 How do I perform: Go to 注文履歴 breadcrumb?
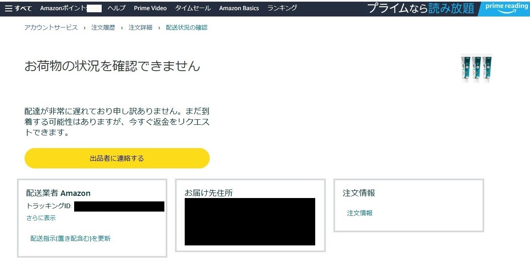(x=103, y=28)
